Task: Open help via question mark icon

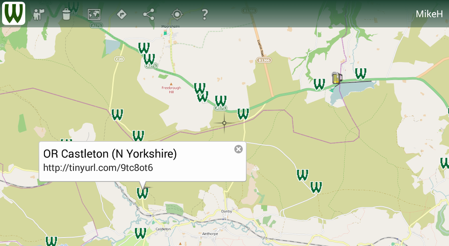Action: point(204,14)
